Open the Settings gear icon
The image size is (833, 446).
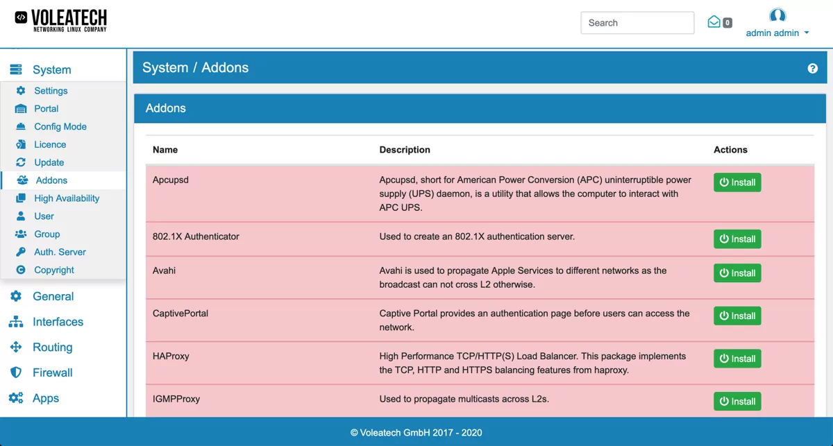click(x=22, y=90)
